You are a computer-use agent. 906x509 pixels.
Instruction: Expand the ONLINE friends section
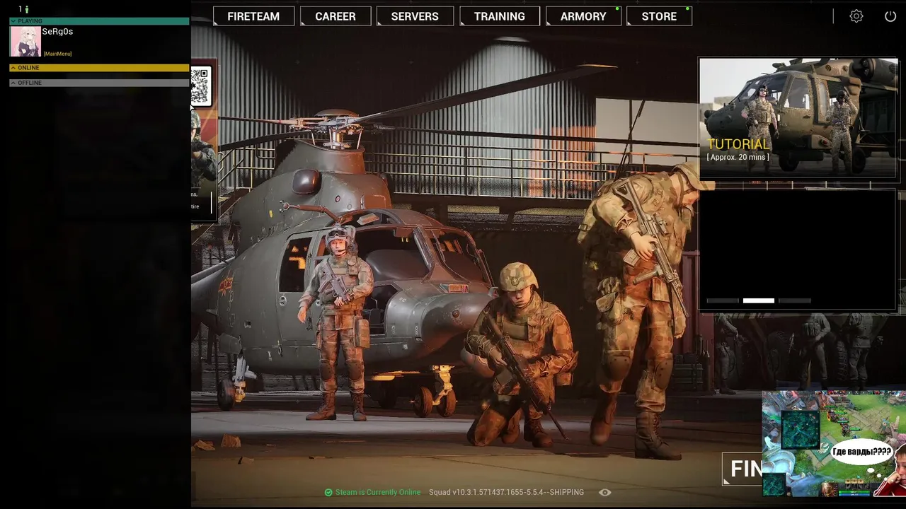[99, 68]
